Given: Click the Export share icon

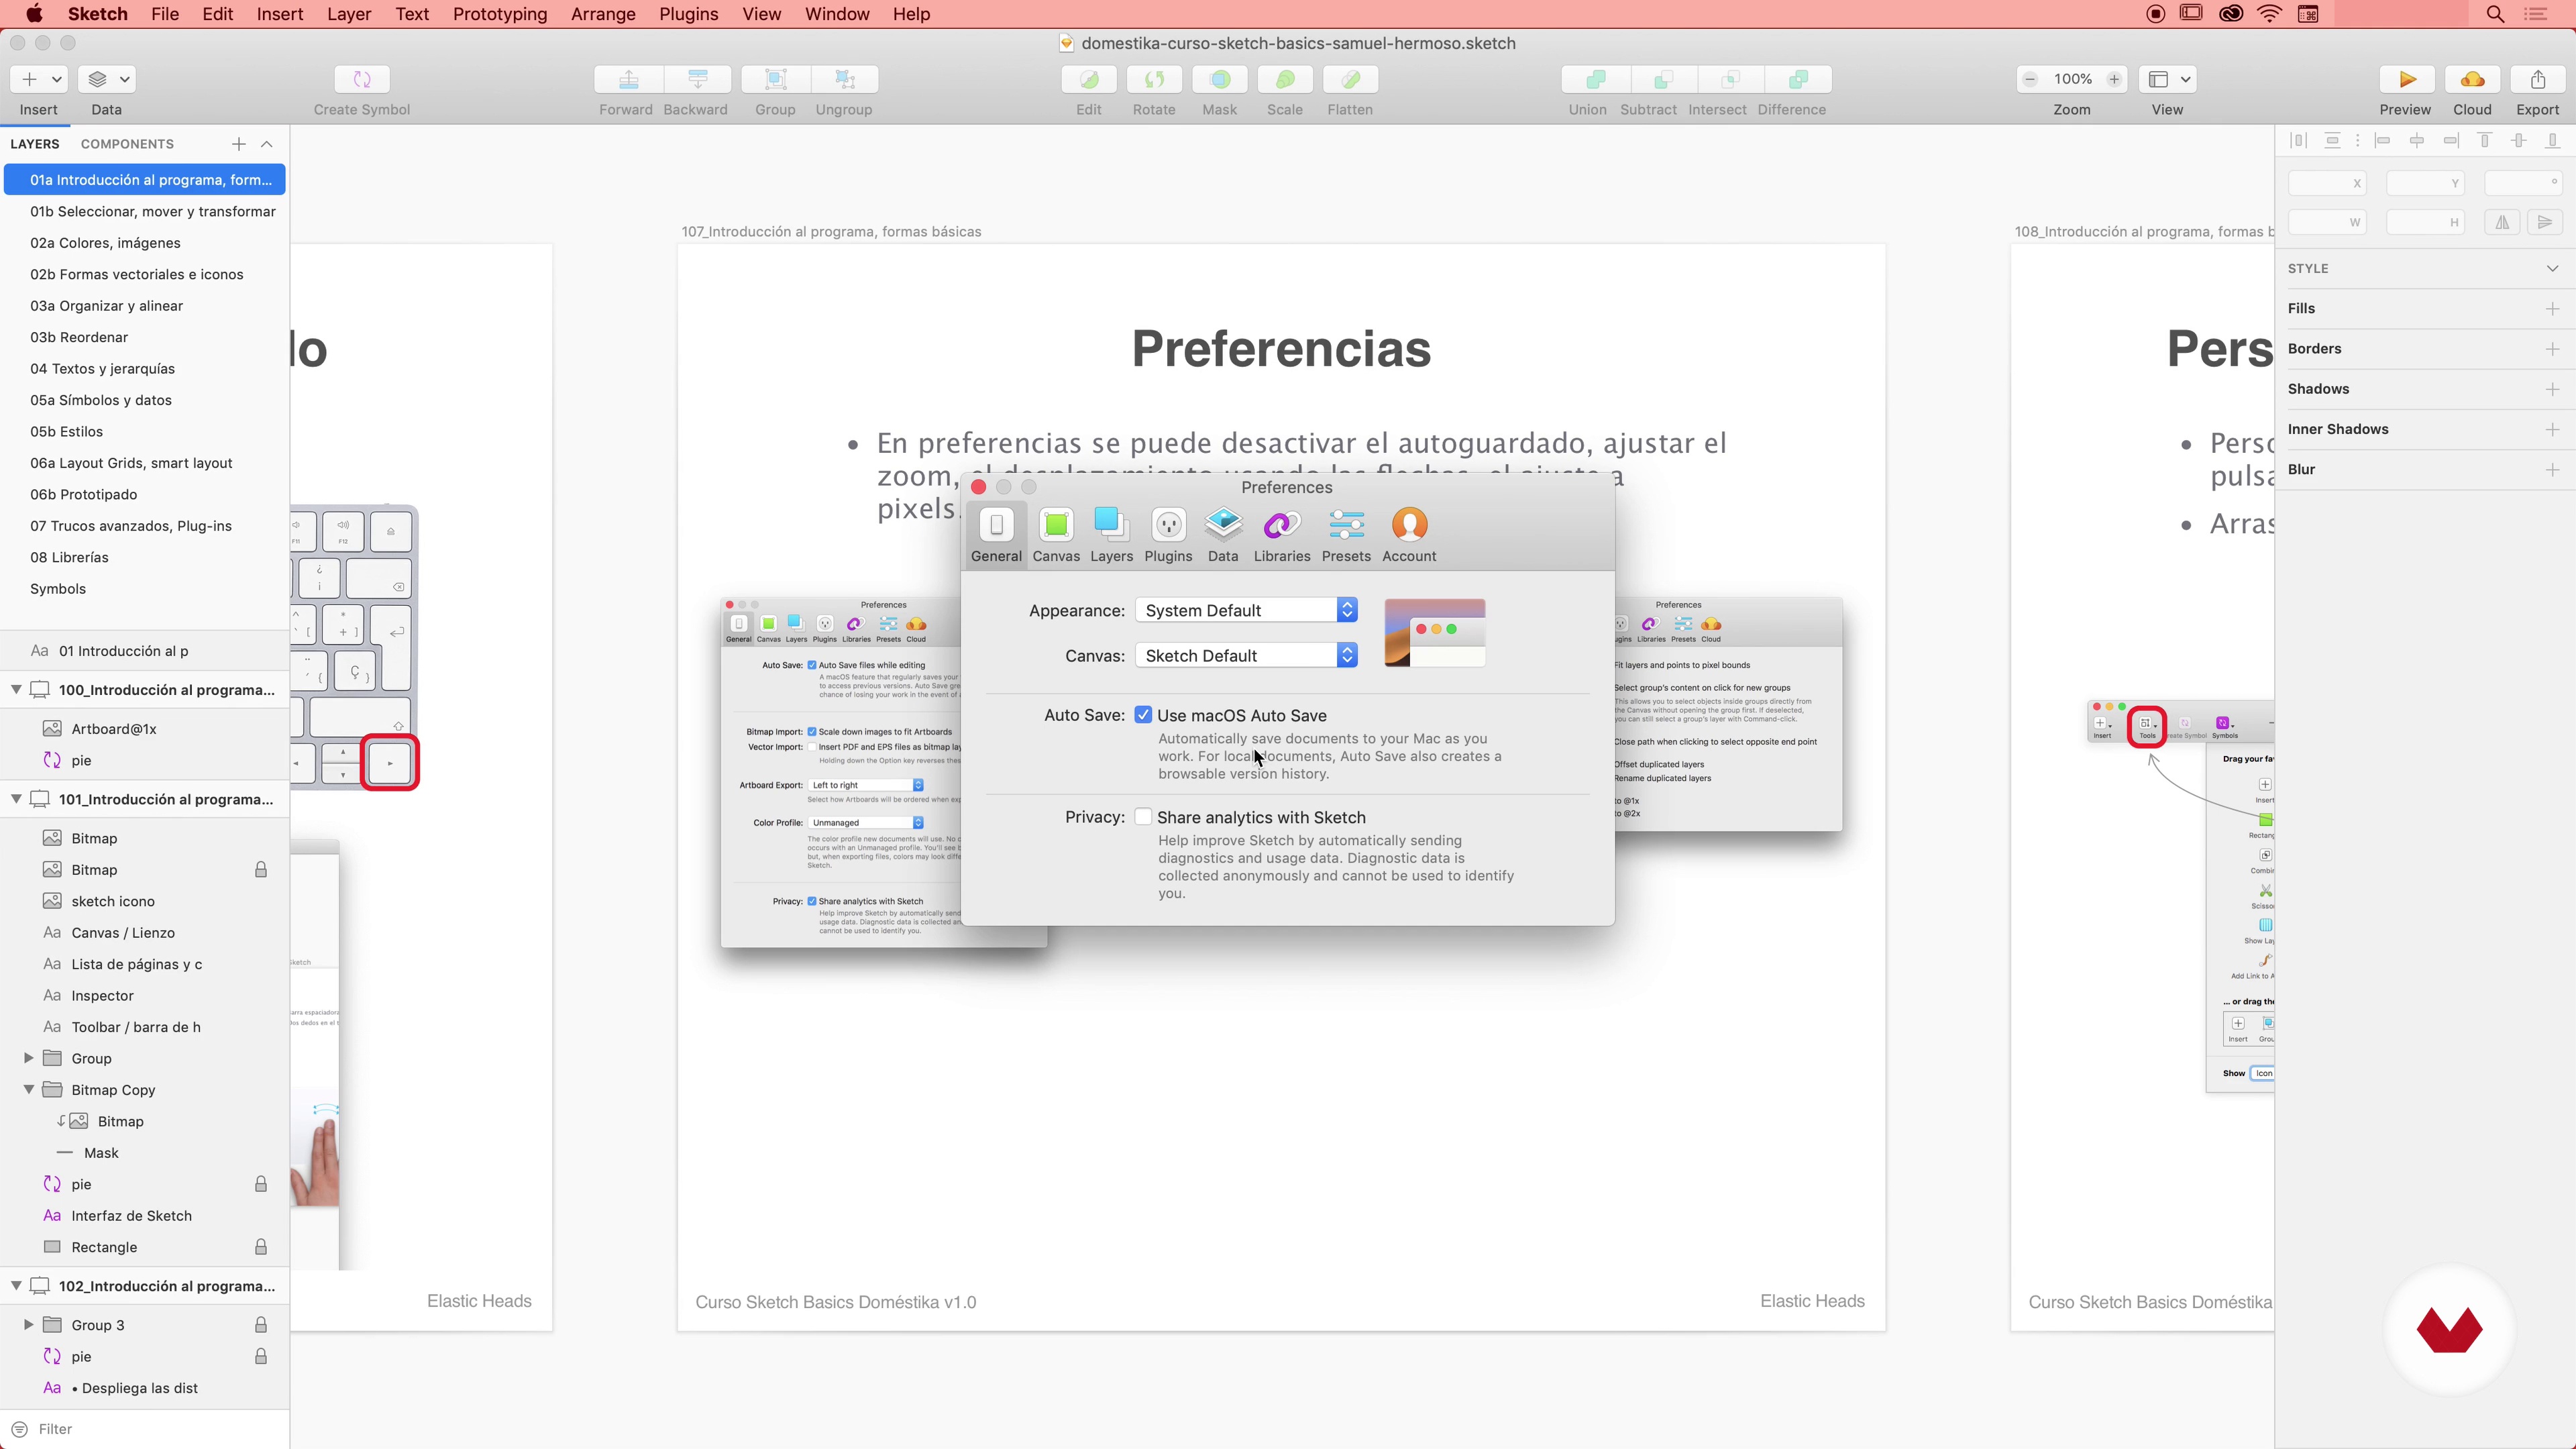Looking at the screenshot, I should pyautogui.click(x=2538, y=79).
